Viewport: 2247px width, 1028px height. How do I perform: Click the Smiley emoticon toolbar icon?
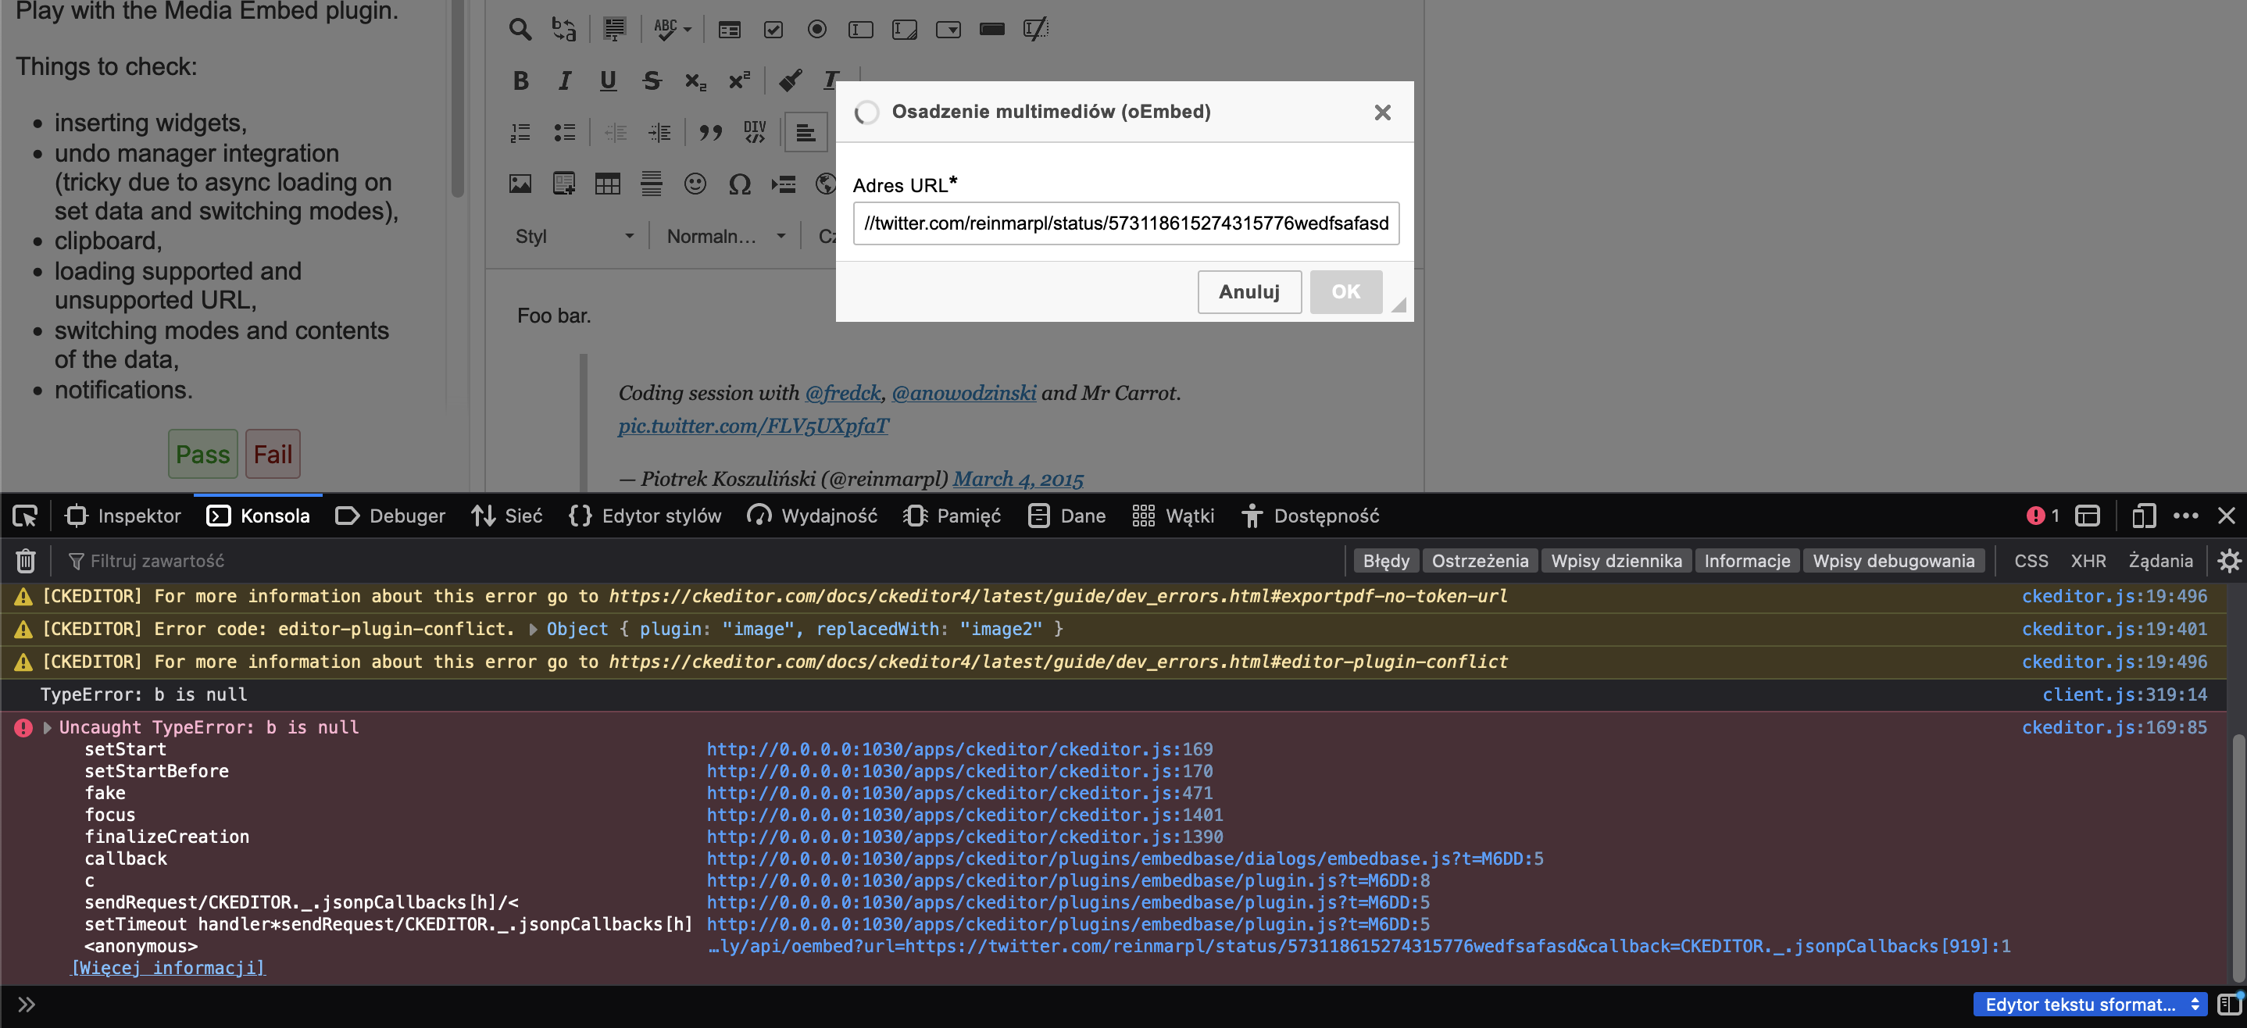[695, 184]
